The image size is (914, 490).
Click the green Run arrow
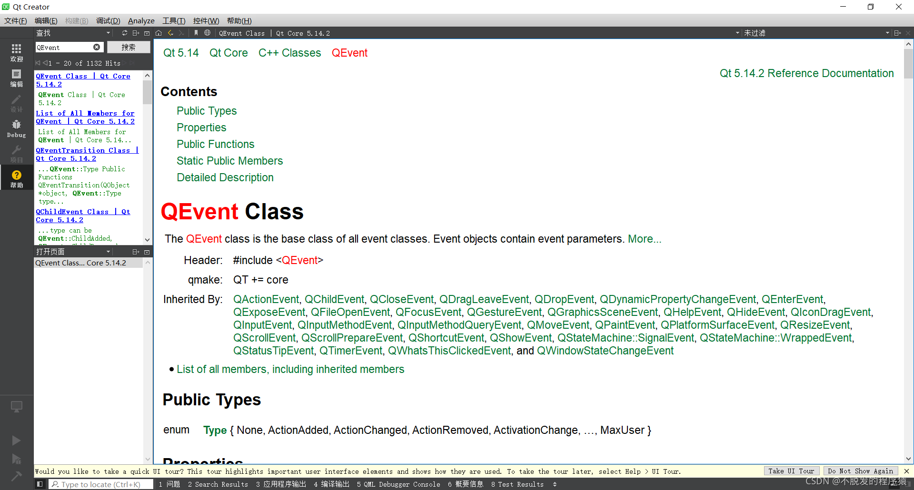pyautogui.click(x=16, y=441)
